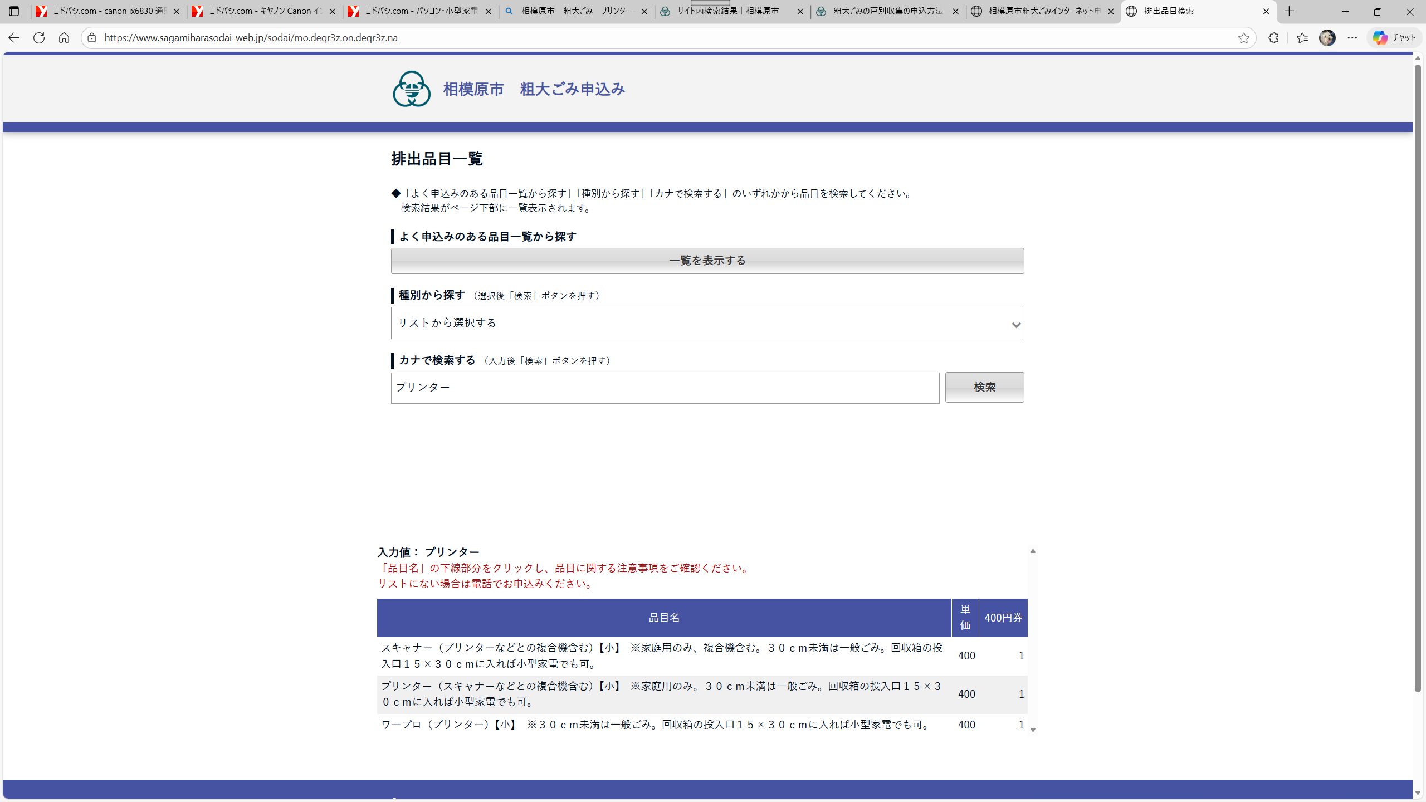Open the tab actions menu icon
Viewport: 1426px width, 802px height.
coord(14,11)
